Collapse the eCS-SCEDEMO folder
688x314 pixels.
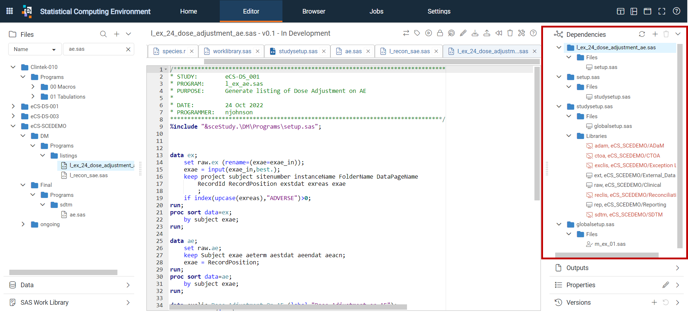pyautogui.click(x=13, y=126)
